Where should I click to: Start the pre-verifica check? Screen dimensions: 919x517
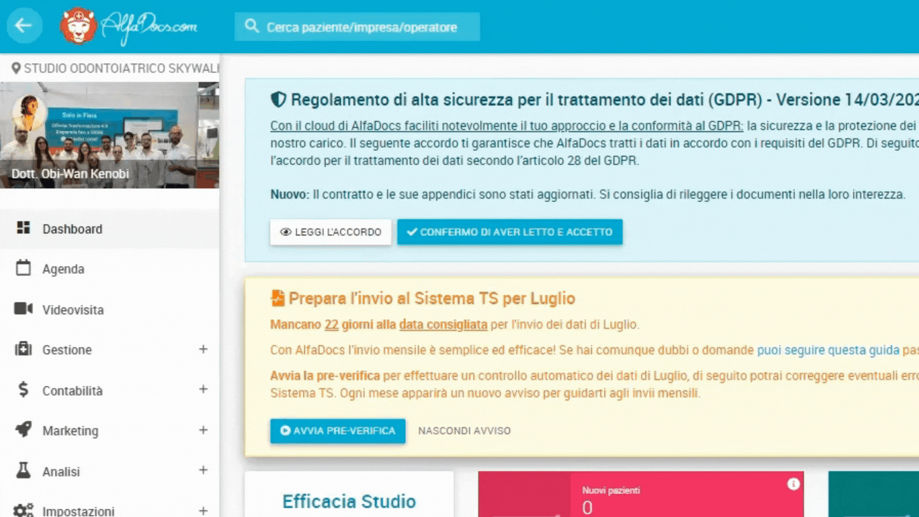pyautogui.click(x=338, y=431)
